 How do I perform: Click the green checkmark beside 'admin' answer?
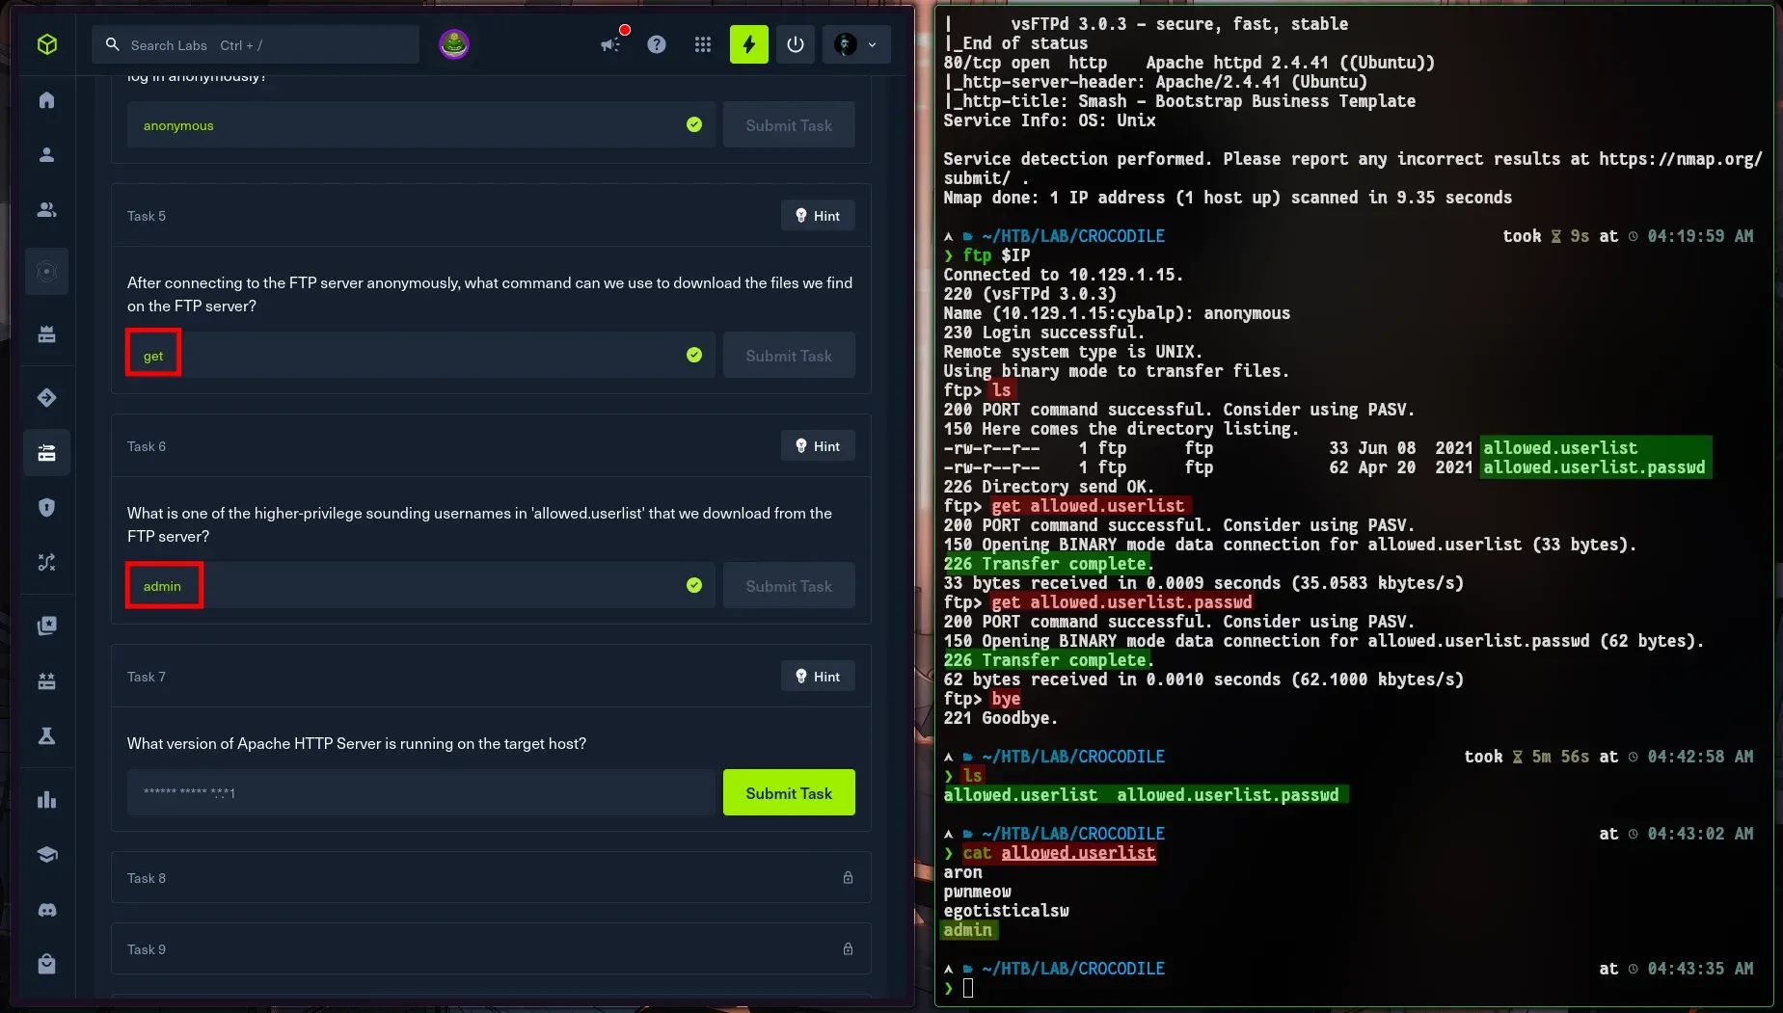coord(694,586)
